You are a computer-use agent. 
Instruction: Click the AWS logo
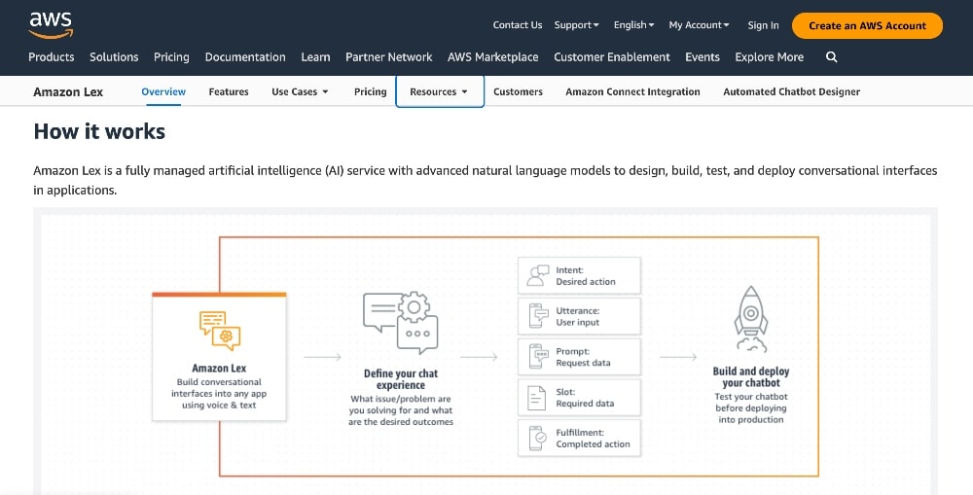[x=51, y=25]
